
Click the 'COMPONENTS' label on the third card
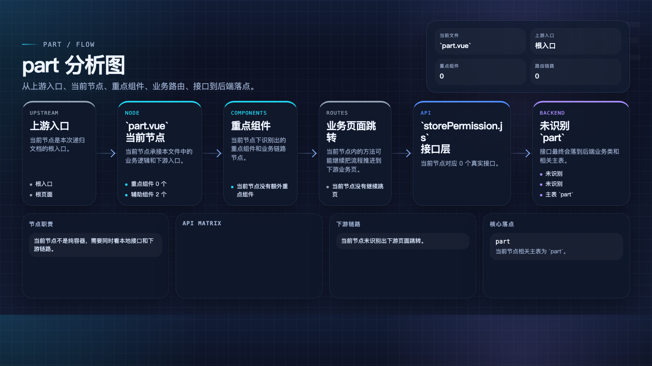tap(249, 113)
